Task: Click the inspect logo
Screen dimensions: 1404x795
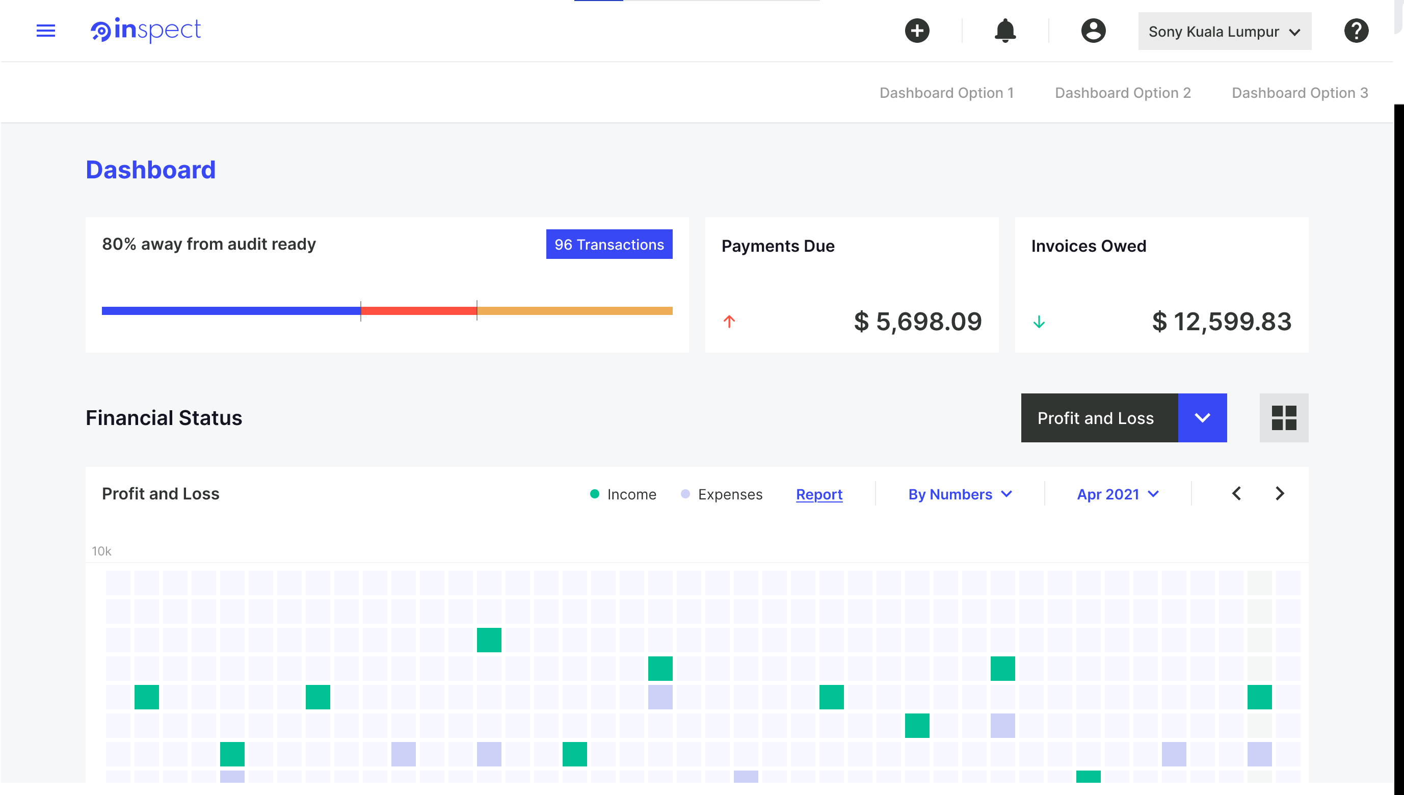Action: click(x=146, y=31)
